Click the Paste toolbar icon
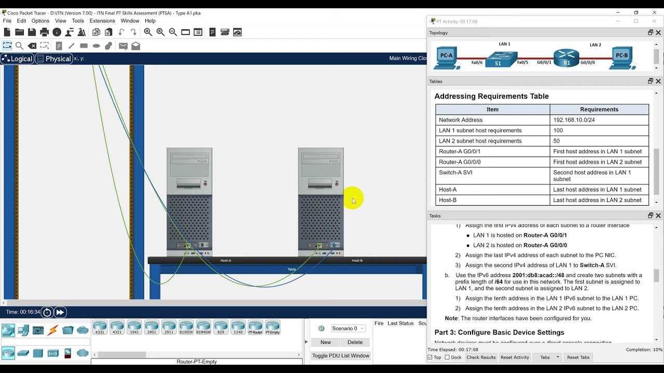This screenshot has height=373, width=664. click(x=108, y=32)
